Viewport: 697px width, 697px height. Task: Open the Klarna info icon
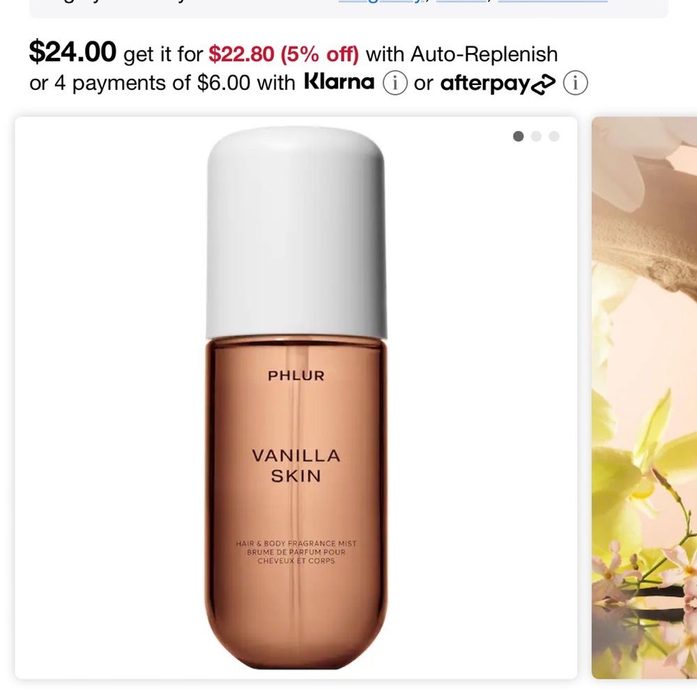[x=395, y=83]
